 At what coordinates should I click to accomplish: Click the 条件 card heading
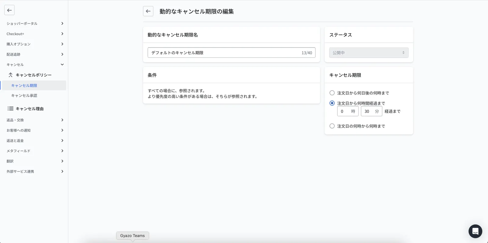pyautogui.click(x=152, y=75)
